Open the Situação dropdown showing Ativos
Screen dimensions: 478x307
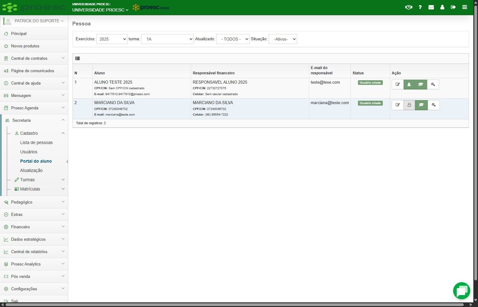pyautogui.click(x=283, y=39)
